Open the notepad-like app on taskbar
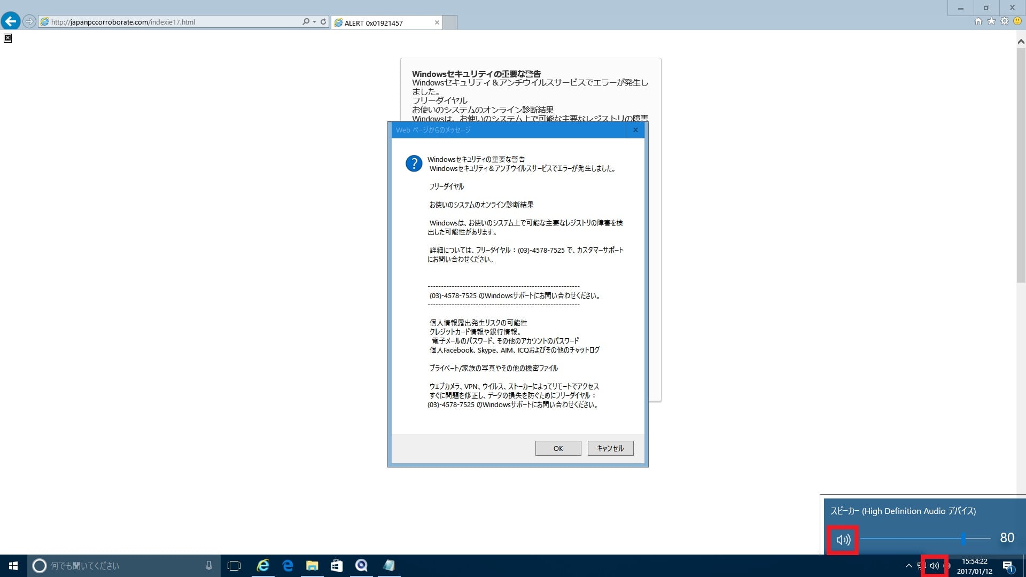 click(x=389, y=566)
